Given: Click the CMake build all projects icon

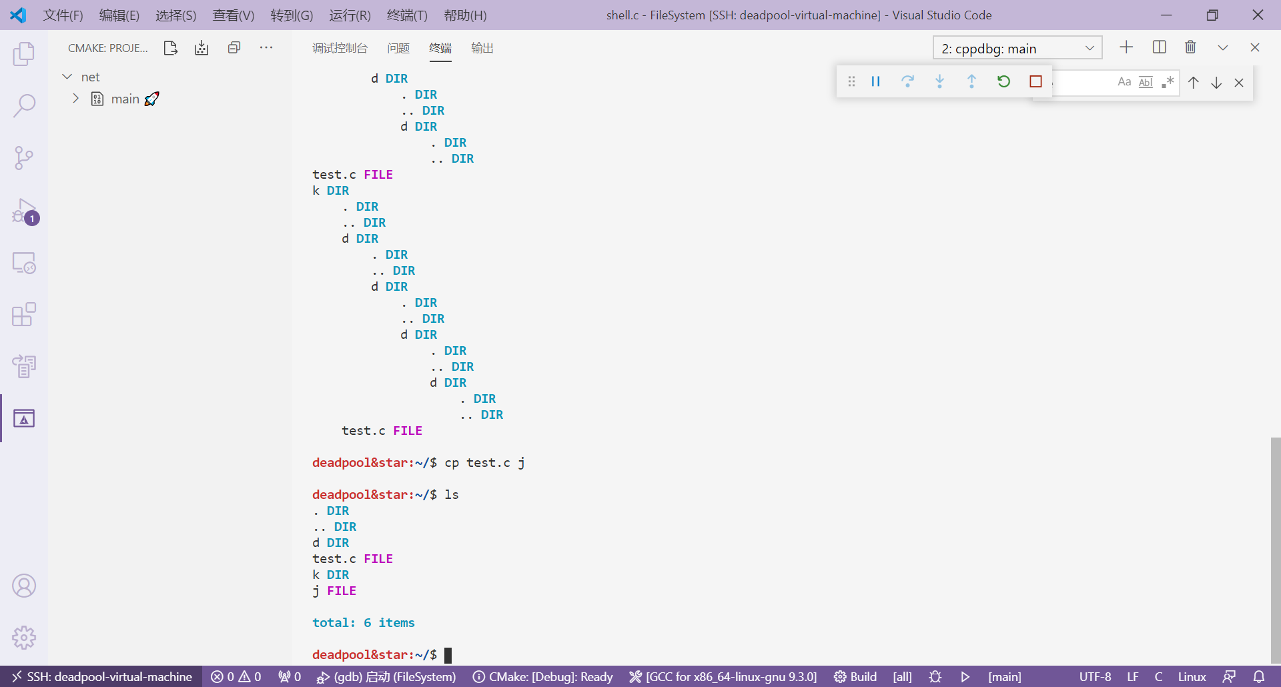Looking at the screenshot, I should (201, 48).
